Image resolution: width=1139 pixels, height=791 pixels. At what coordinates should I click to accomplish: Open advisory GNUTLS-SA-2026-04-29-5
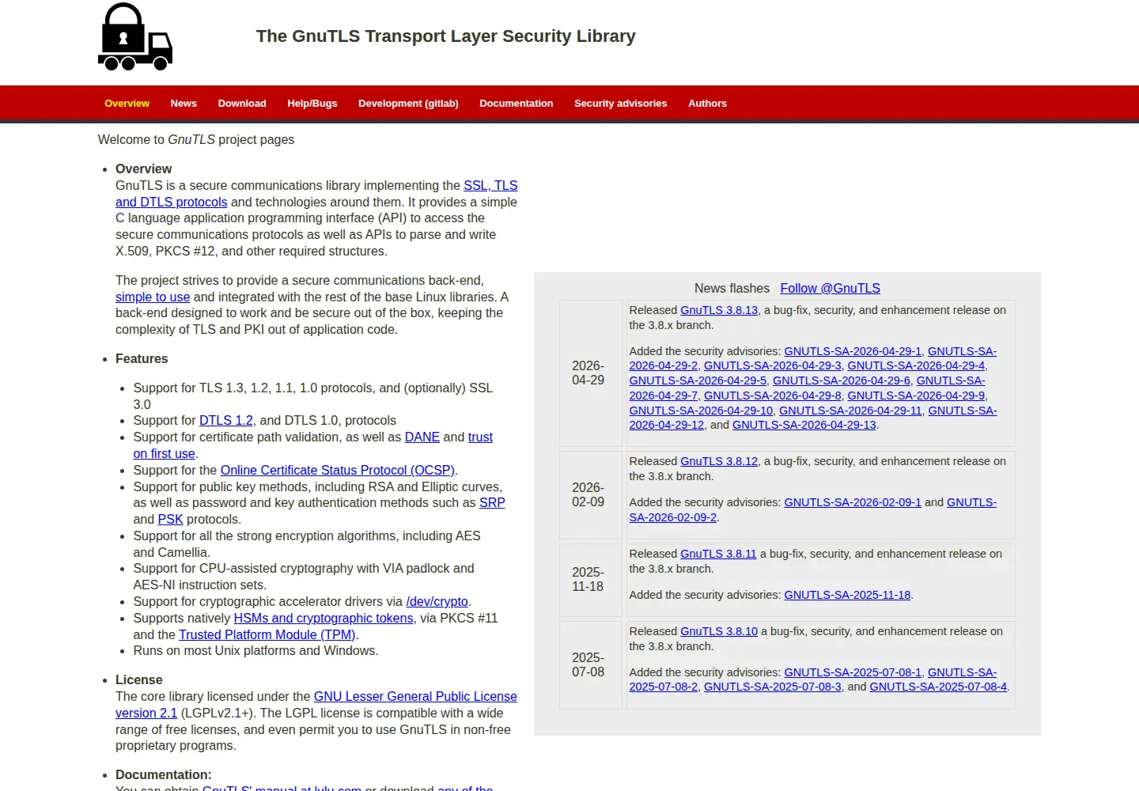point(698,380)
